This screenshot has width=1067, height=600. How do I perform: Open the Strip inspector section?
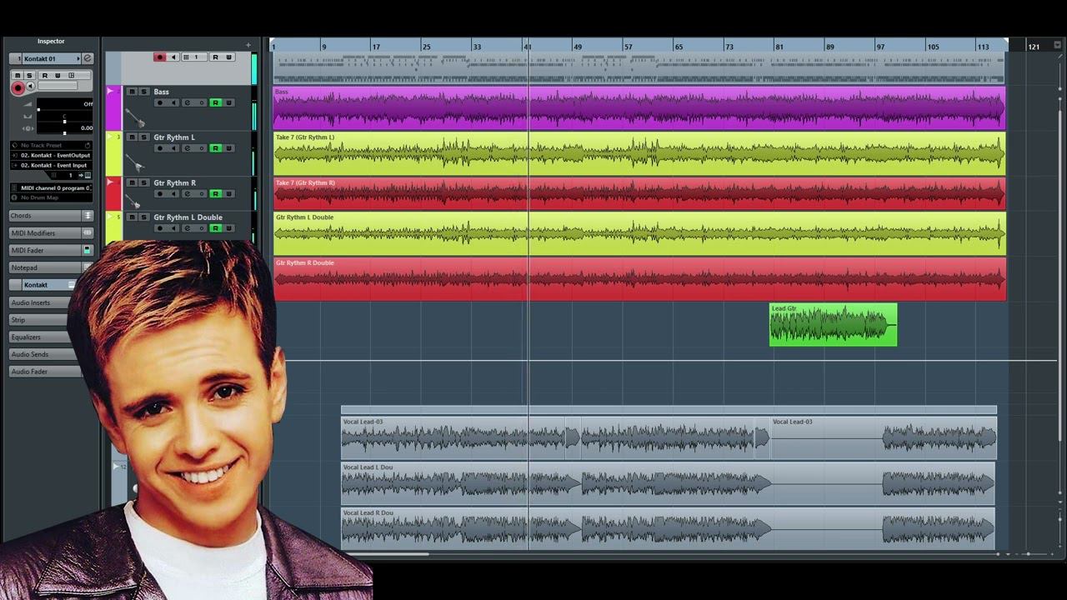(40, 320)
